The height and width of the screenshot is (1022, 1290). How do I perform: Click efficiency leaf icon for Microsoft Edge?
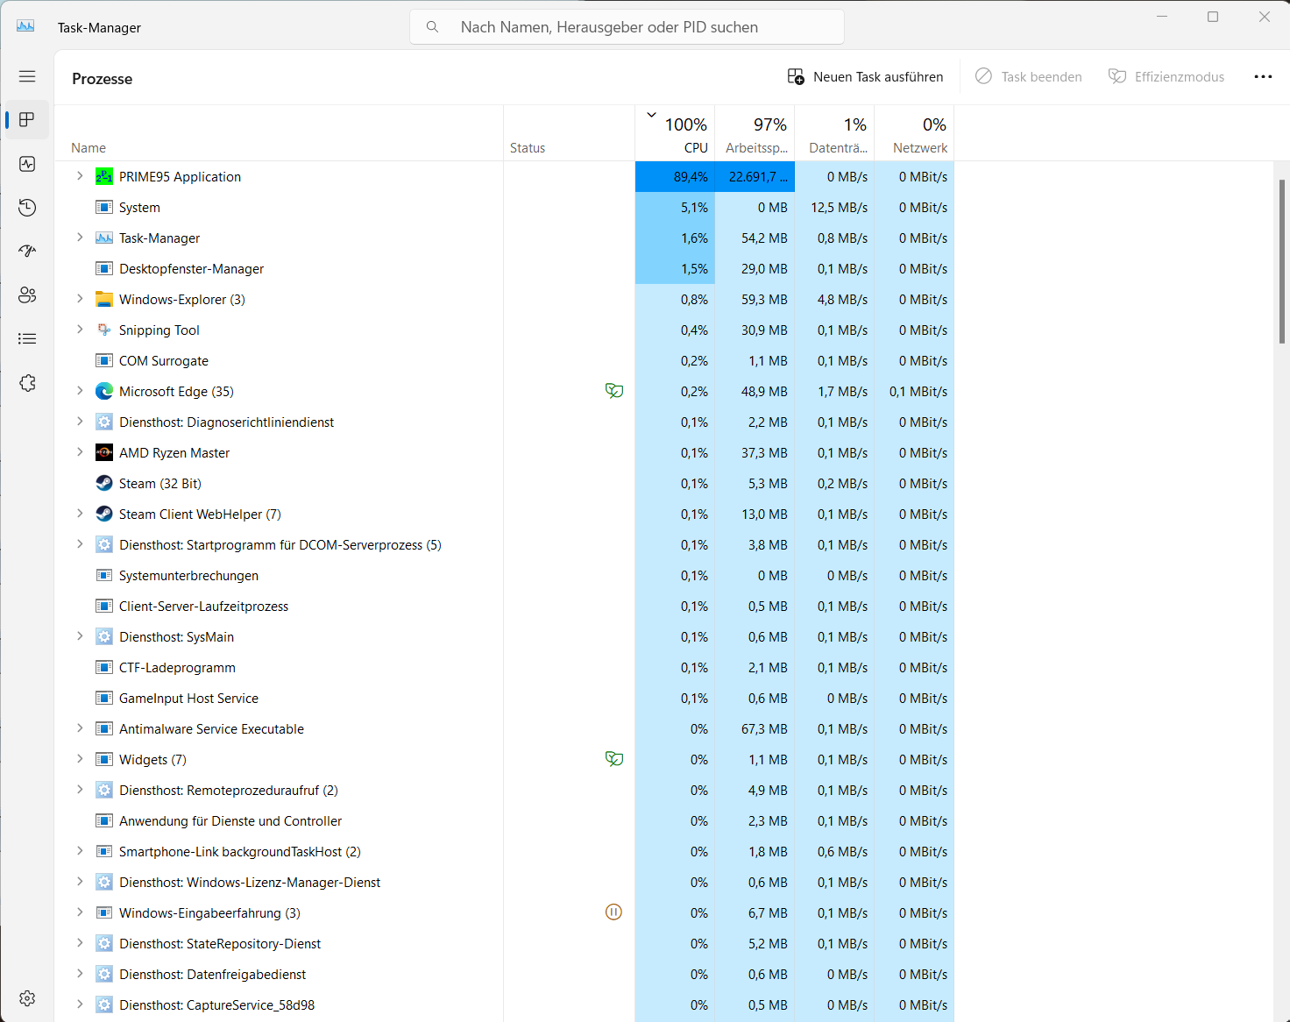[x=614, y=391]
